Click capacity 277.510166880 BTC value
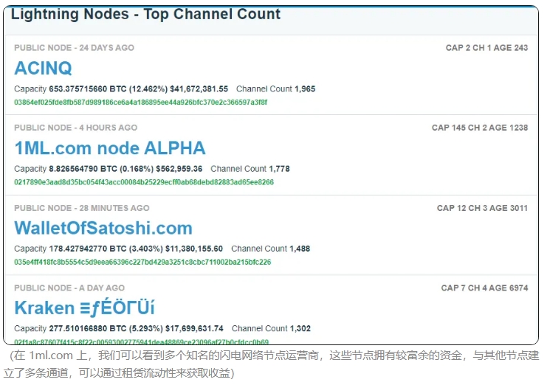Image resolution: width=547 pixels, height=385 pixels. (88, 328)
